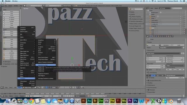Launch Adobe Audition from dock
The image size is (187, 105).
point(89,101)
